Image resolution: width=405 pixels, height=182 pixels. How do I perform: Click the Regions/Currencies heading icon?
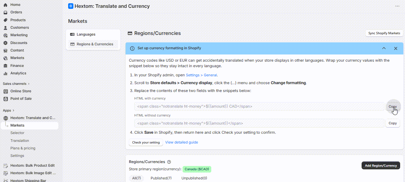coord(130,33)
